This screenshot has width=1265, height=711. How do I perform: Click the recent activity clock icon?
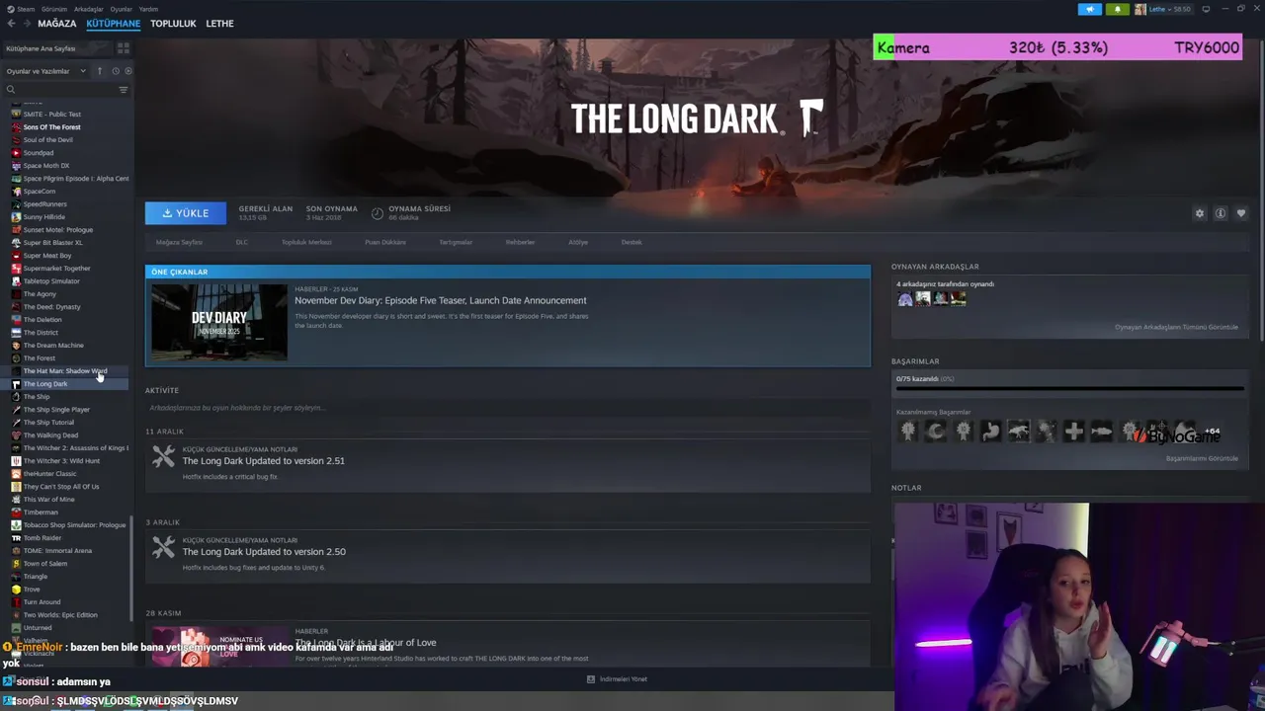coord(115,71)
